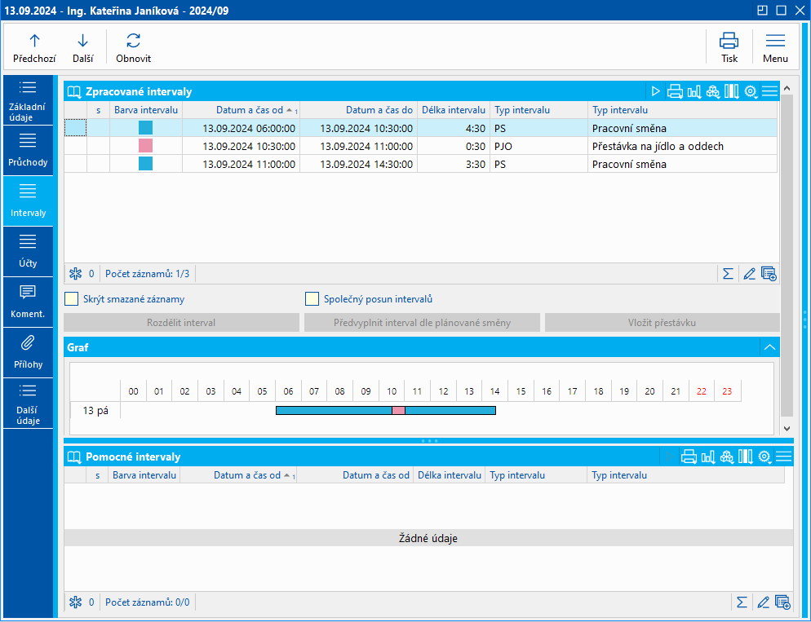Click the sum (Σ) icon under Zpracované intervaly
This screenshot has width=811, height=622.
click(728, 274)
